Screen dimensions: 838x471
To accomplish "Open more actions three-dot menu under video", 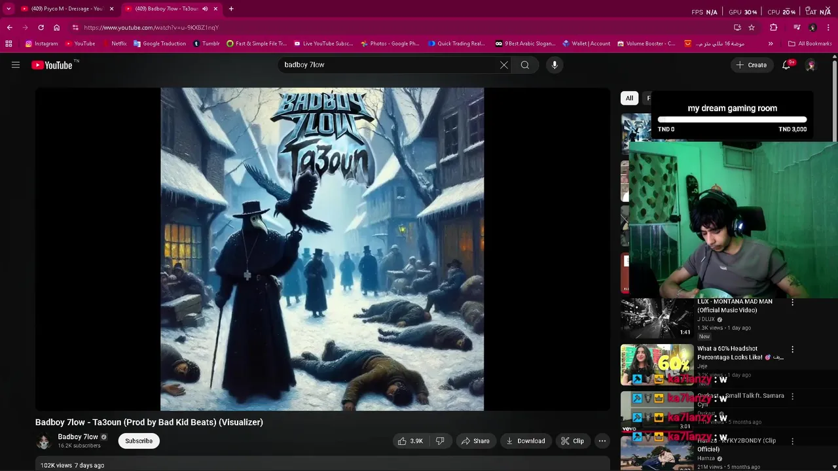I will click(x=602, y=441).
